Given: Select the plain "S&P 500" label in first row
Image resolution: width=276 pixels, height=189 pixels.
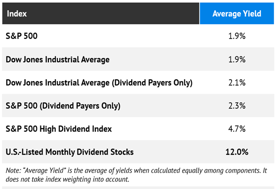Looking at the screenshot, I should (x=22, y=36).
